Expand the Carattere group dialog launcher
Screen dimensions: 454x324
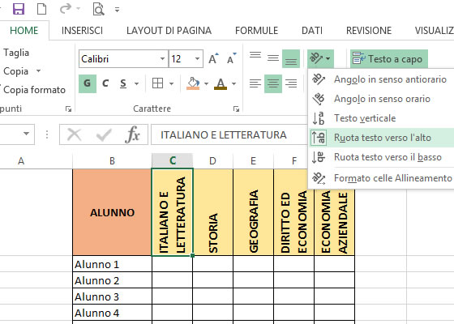[x=236, y=109]
